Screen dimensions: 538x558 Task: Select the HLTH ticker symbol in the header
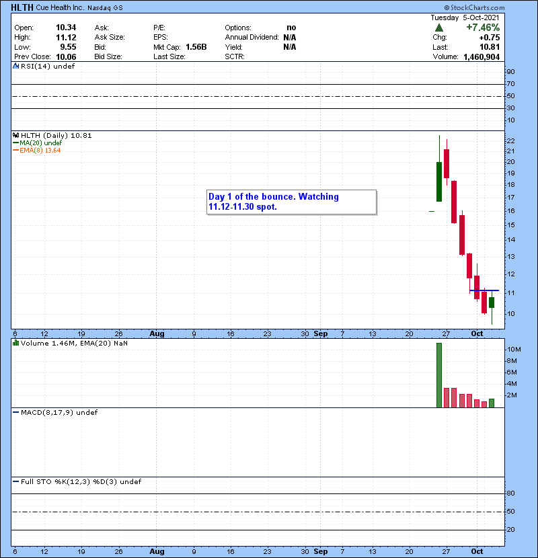(22, 7)
